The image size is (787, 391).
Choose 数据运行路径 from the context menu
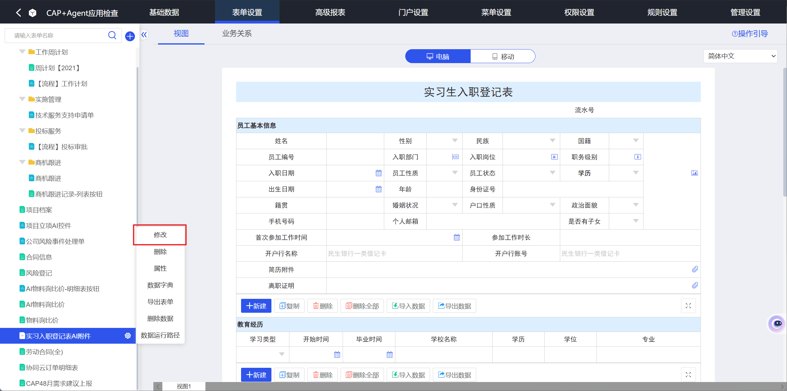(160, 335)
